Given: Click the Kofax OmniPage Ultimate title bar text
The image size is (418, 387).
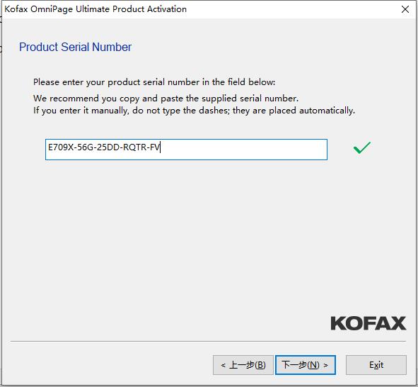Looking at the screenshot, I should pos(95,9).
